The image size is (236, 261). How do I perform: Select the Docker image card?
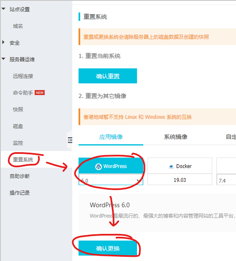coord(180,171)
